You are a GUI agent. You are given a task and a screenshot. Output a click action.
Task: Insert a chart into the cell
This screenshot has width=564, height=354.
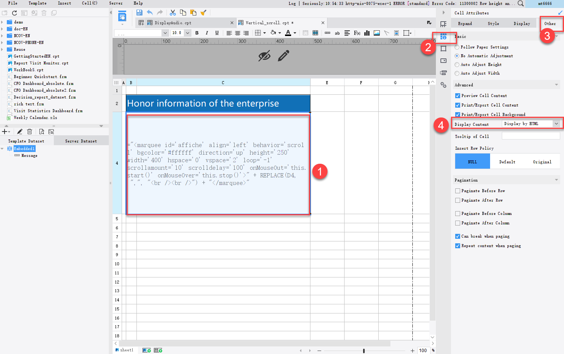367,33
